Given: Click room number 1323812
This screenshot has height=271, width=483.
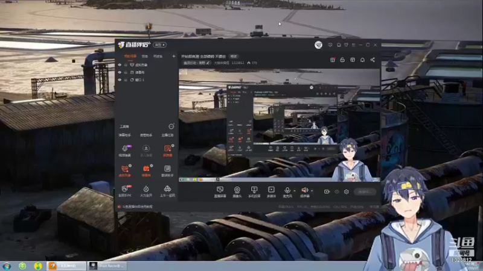Looking at the screenshot, I should pyautogui.click(x=238, y=63).
